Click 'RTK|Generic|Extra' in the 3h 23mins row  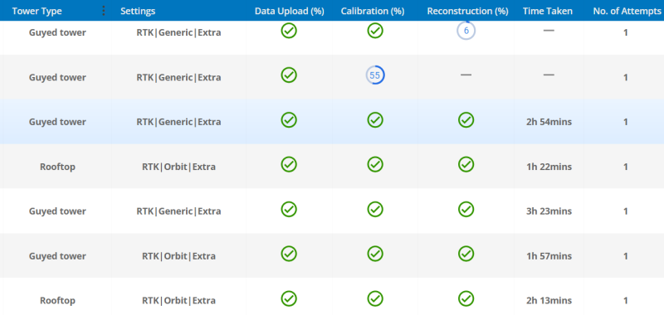(178, 211)
